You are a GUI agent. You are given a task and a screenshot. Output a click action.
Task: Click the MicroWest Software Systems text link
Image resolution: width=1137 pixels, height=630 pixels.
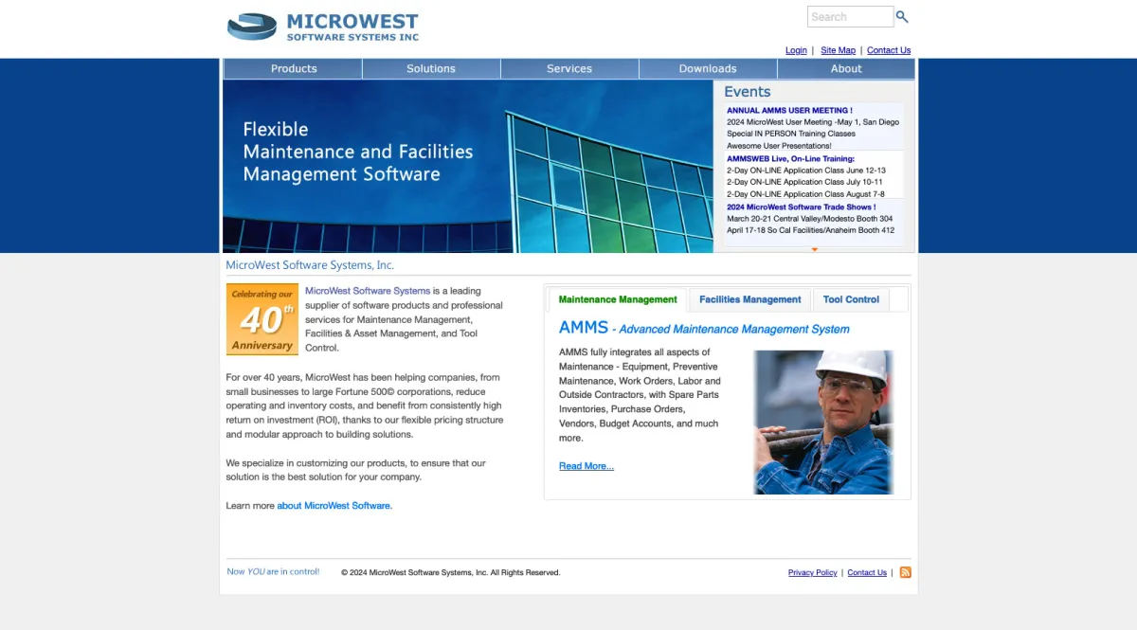pyautogui.click(x=368, y=291)
